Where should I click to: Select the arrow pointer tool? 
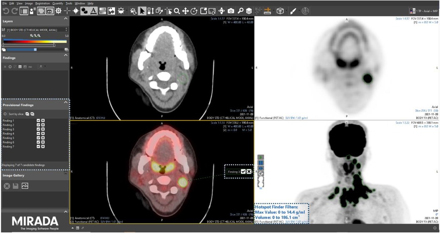click(x=142, y=11)
